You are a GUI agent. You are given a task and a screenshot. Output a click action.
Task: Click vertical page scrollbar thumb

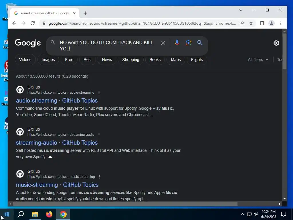coord(284,51)
